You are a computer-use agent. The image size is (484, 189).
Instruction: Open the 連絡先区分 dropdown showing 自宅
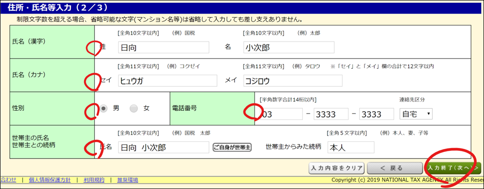pos(416,114)
